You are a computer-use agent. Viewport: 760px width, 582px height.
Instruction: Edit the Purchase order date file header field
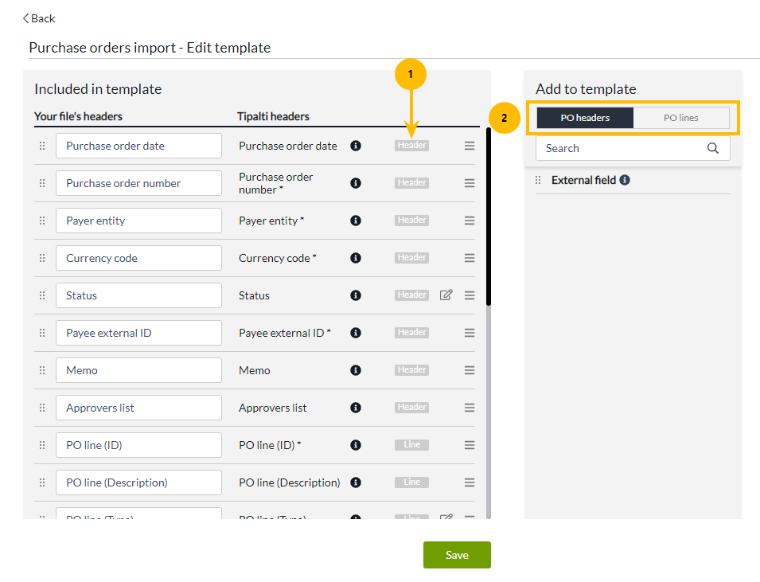(x=138, y=146)
